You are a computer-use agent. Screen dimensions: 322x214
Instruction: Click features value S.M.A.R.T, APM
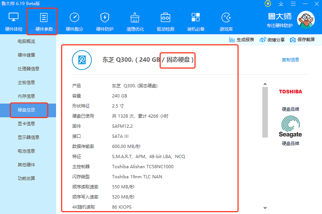129,157
